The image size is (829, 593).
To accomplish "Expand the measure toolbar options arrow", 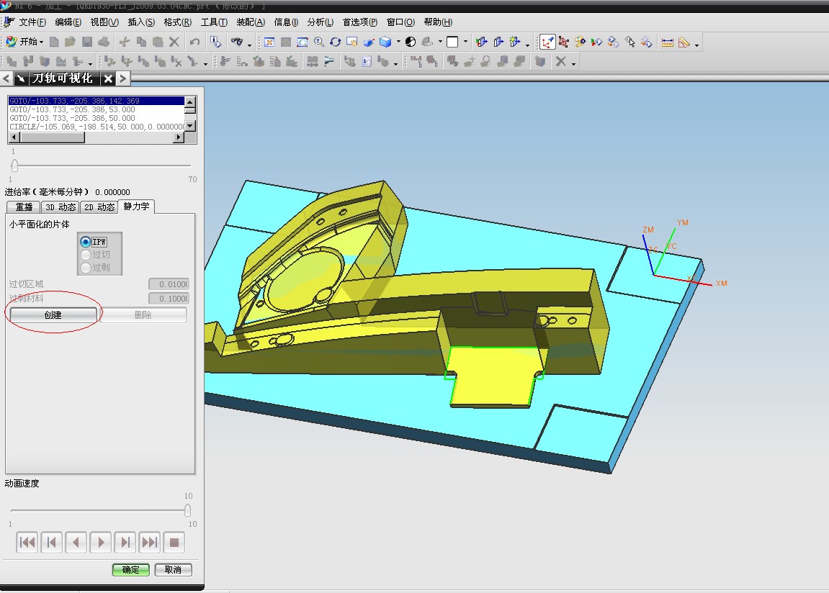I will [x=696, y=45].
